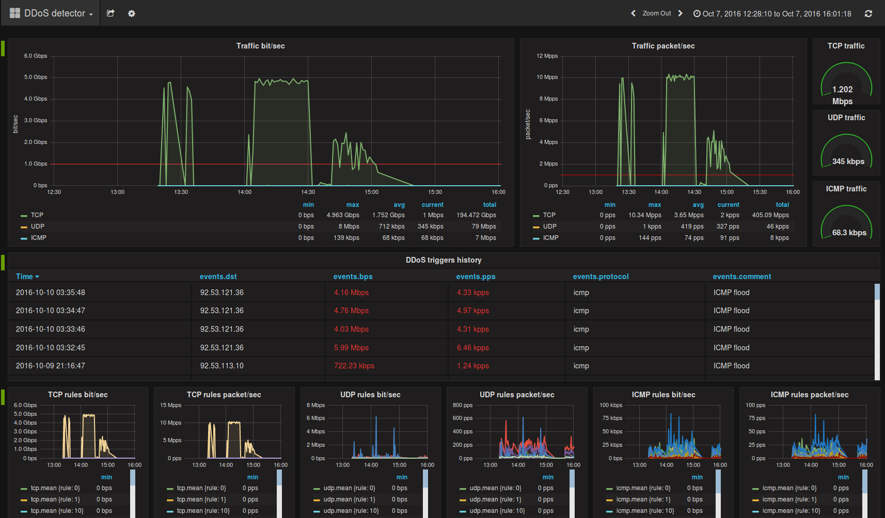The height and width of the screenshot is (518, 885).
Task: Open the UDP traffic gauge panel title
Action: tap(846, 118)
